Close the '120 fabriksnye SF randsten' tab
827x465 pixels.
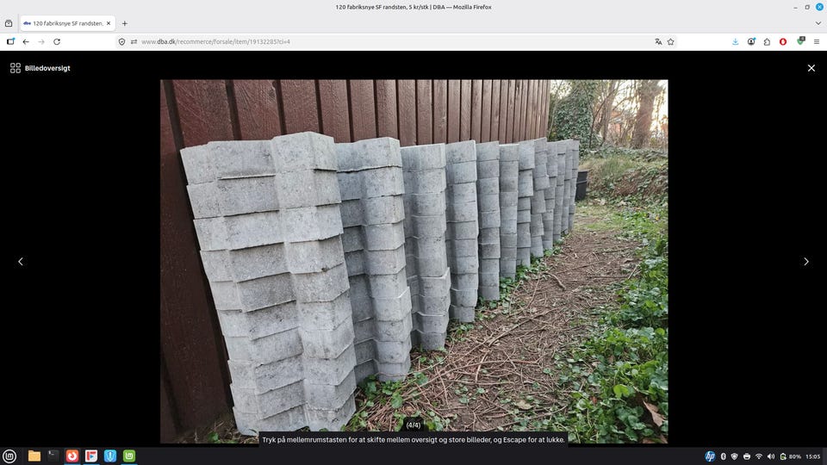tap(109, 23)
